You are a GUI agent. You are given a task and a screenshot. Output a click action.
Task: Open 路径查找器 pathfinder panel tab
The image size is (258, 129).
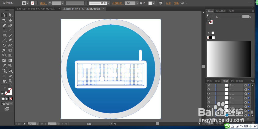[x=237, y=81]
